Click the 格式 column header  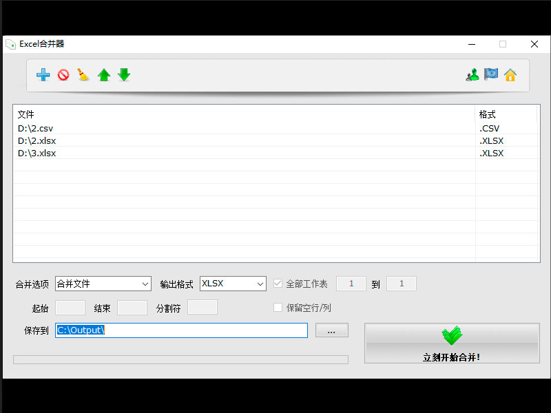pyautogui.click(x=506, y=114)
